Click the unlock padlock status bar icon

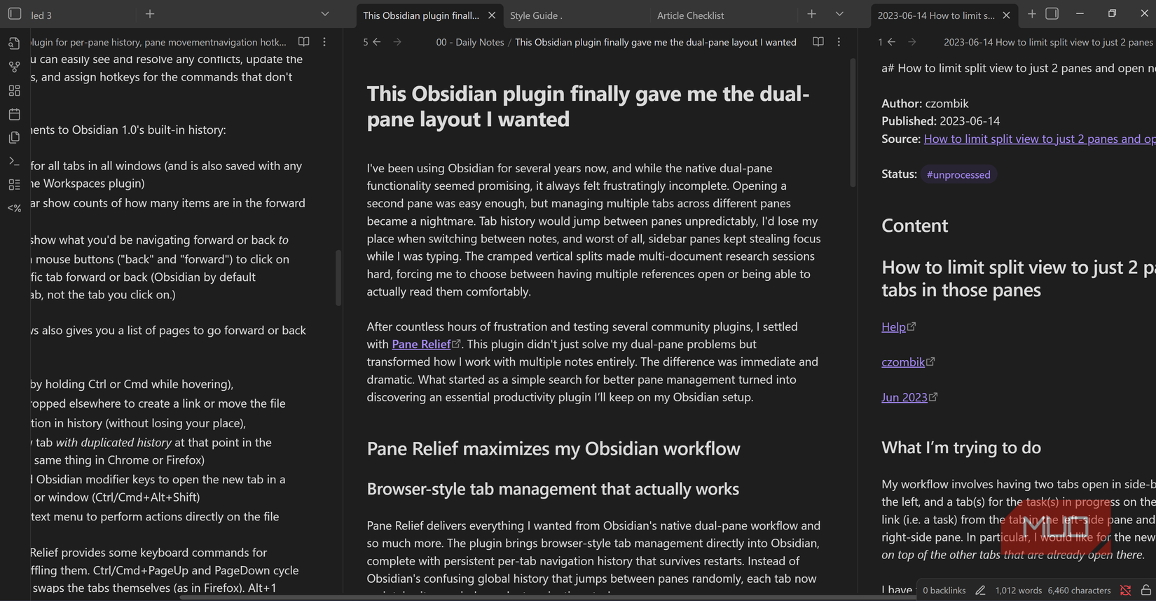pos(1146,590)
